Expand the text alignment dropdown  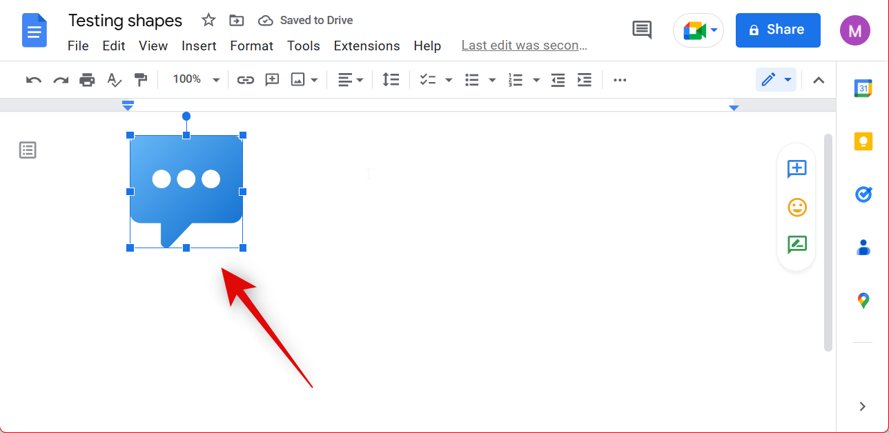(x=351, y=80)
